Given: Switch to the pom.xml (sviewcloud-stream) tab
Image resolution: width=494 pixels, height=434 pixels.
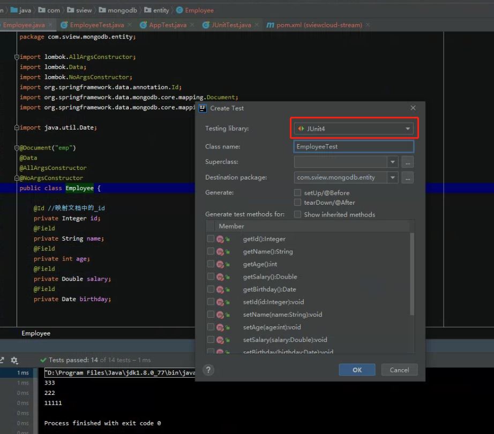Looking at the screenshot, I should tap(319, 25).
